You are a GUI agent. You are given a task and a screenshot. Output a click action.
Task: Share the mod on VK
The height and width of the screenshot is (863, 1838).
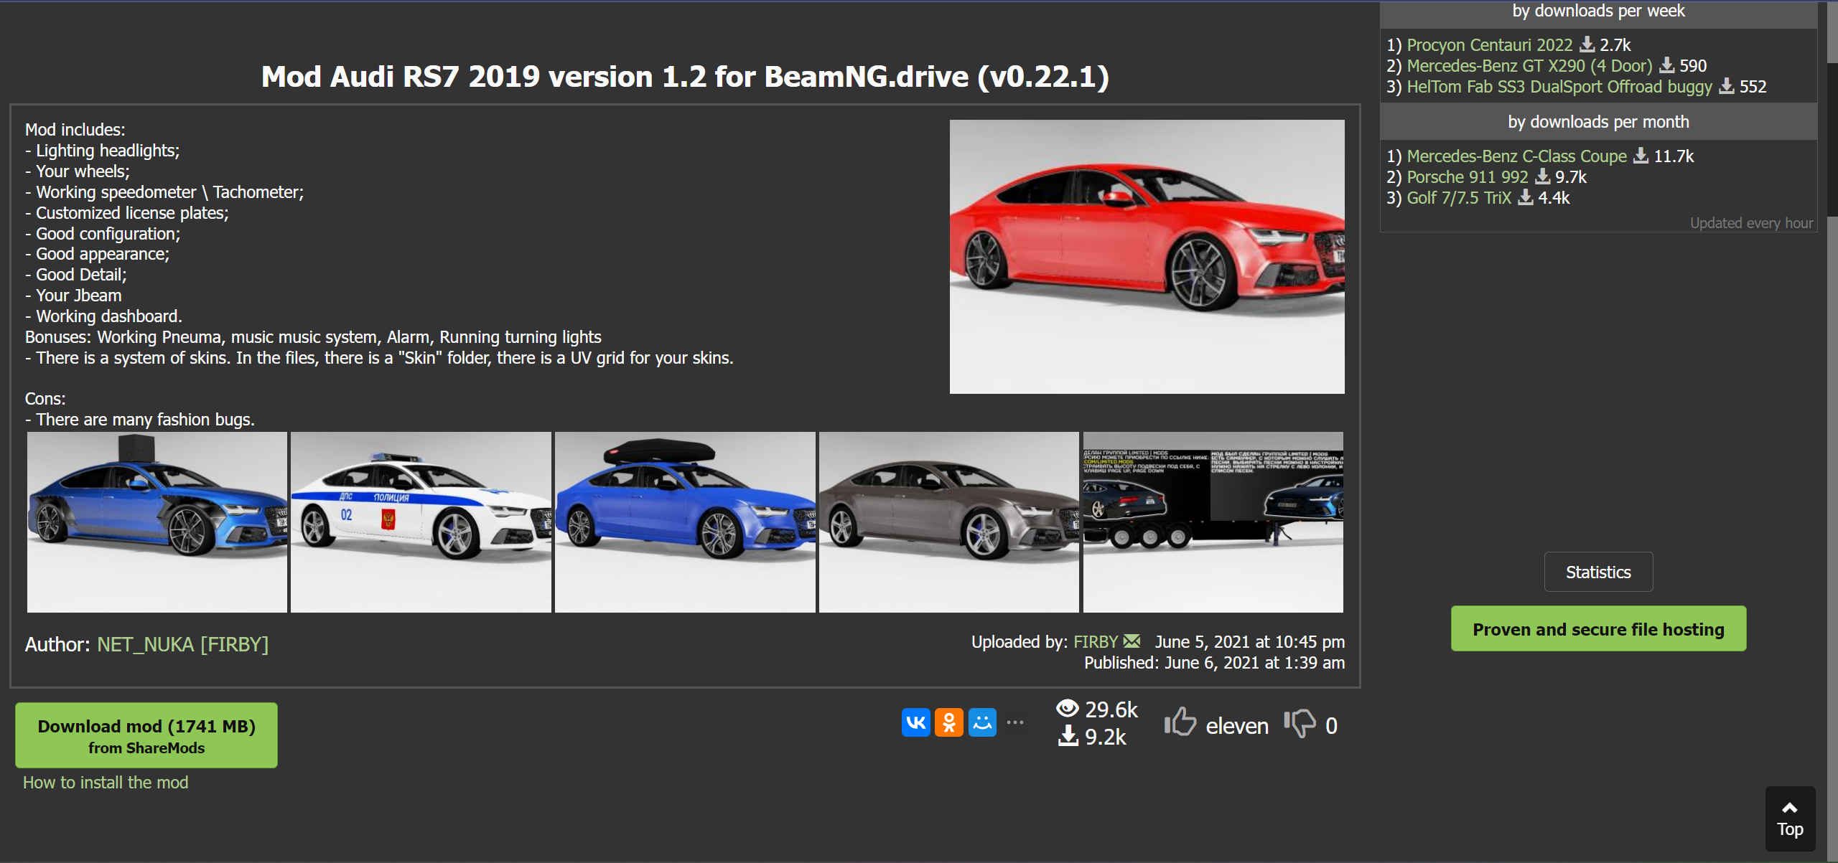tap(915, 722)
